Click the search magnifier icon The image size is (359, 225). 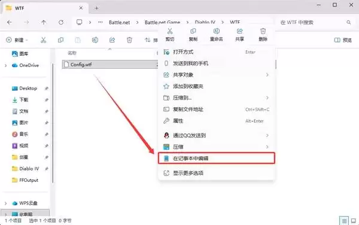348,22
